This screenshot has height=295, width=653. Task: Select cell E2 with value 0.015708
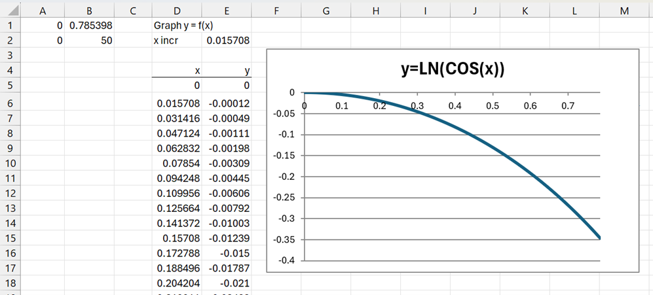[x=227, y=41]
